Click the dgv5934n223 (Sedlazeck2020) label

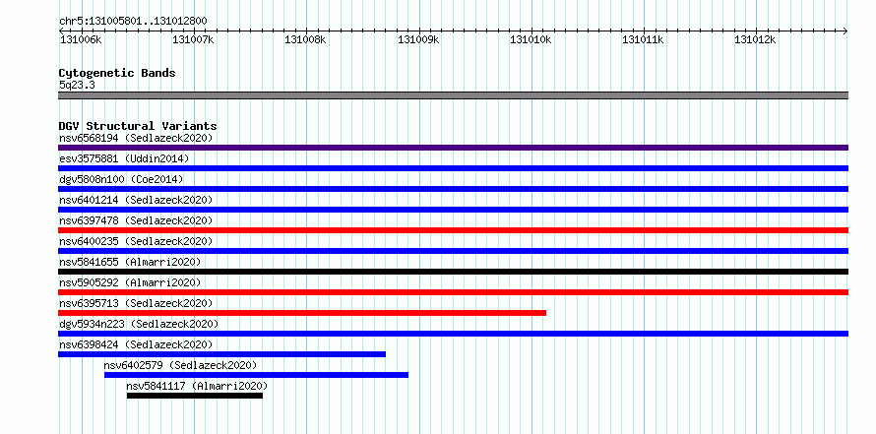pos(139,324)
